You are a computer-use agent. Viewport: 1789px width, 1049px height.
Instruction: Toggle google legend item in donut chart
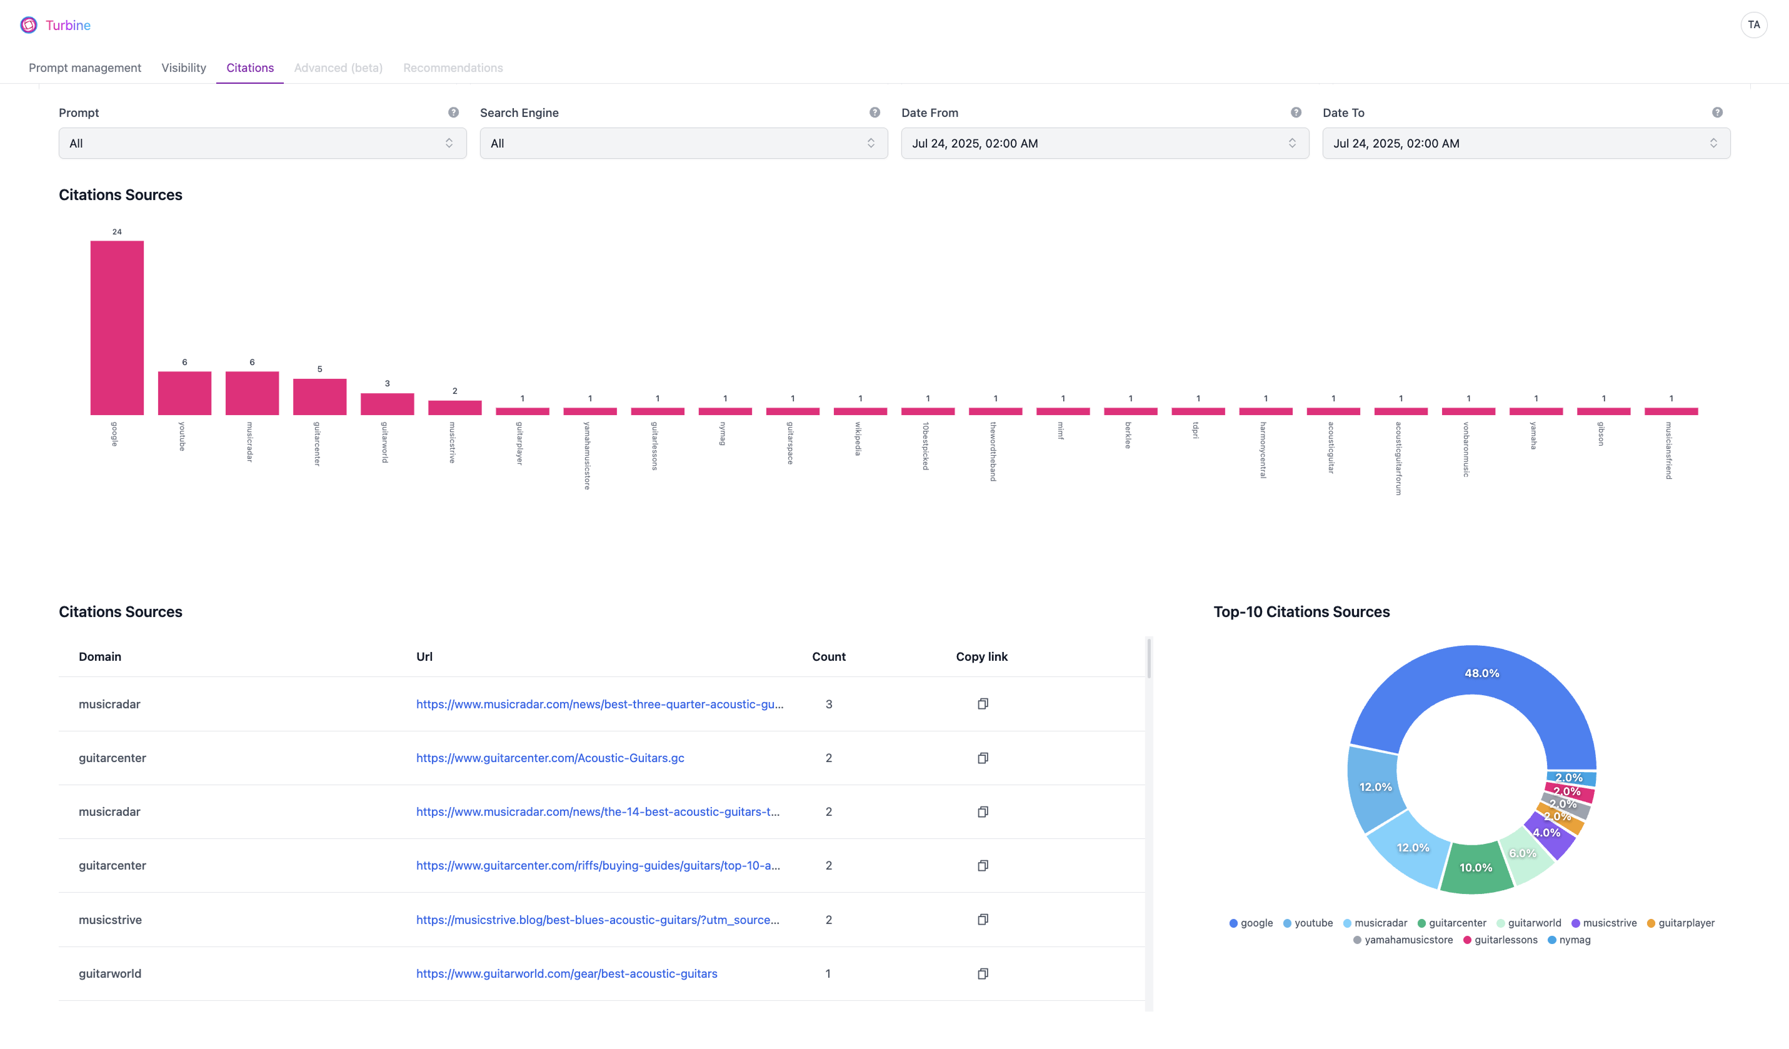pos(1251,923)
